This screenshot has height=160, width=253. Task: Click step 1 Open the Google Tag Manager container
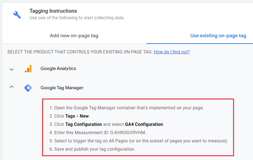pyautogui.click(x=127, y=108)
